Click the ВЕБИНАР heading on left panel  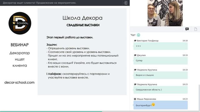coord(19,45)
